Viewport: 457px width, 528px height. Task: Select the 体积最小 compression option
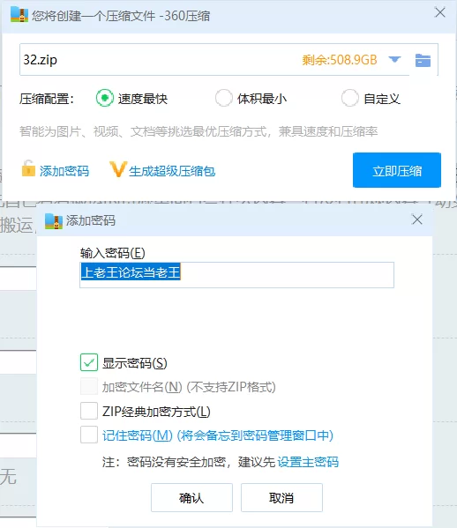224,98
